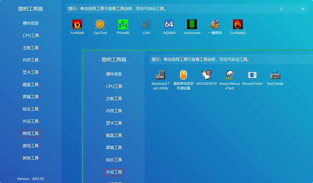Viewport: 313px width, 183px height.
Task: Select the MOUSERATE tool icon
Action: click(206, 75)
